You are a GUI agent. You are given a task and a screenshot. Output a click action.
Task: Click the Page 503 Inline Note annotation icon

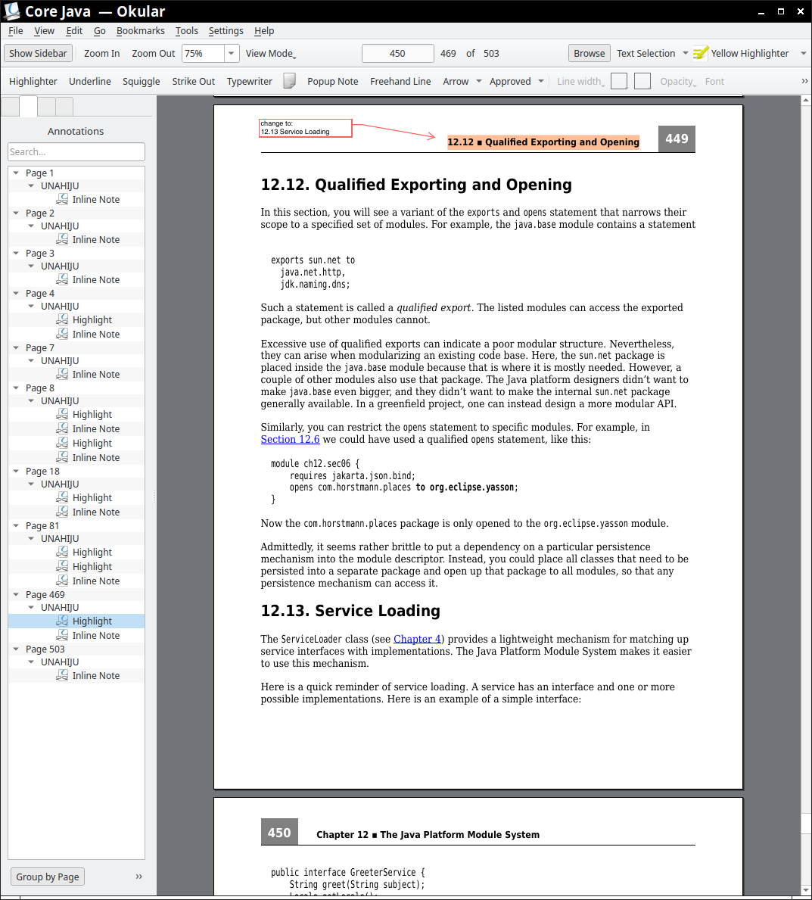(62, 676)
